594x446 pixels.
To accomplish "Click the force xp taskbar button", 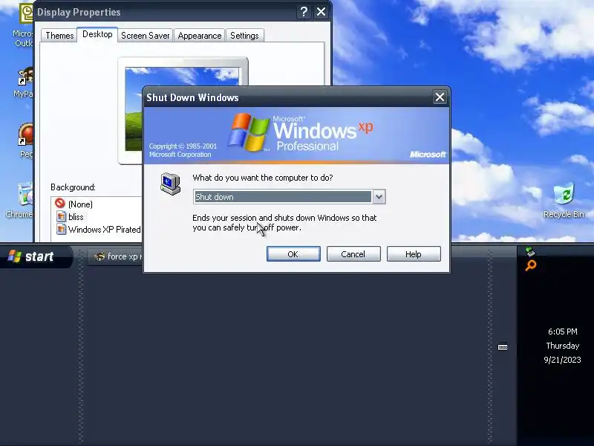I will click(x=116, y=256).
